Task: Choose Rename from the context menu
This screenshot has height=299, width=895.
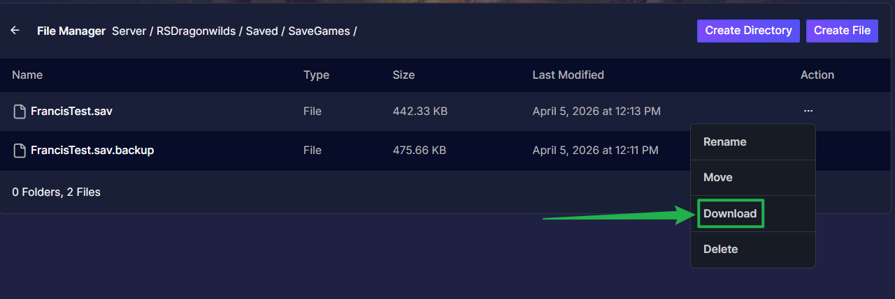Action: 724,142
